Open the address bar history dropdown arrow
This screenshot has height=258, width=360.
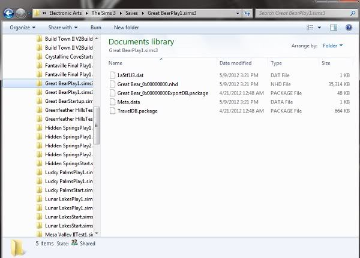point(238,13)
